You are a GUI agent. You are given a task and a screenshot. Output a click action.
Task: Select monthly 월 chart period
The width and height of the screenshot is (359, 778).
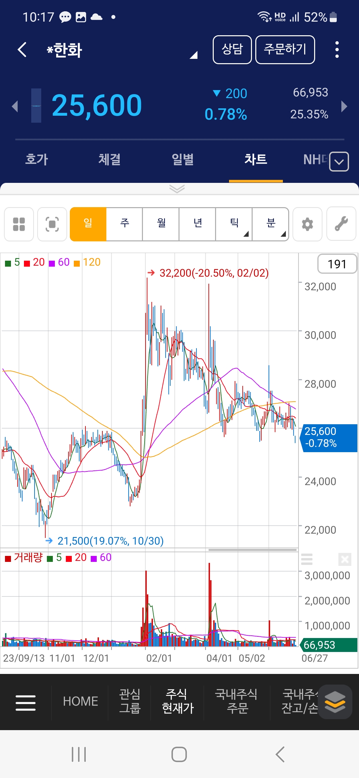(161, 224)
